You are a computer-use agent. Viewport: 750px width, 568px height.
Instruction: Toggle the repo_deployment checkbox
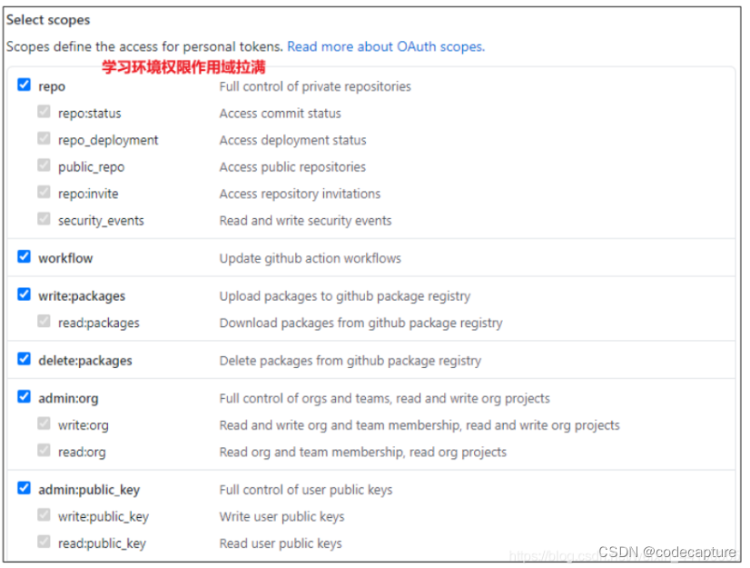pyautogui.click(x=44, y=138)
